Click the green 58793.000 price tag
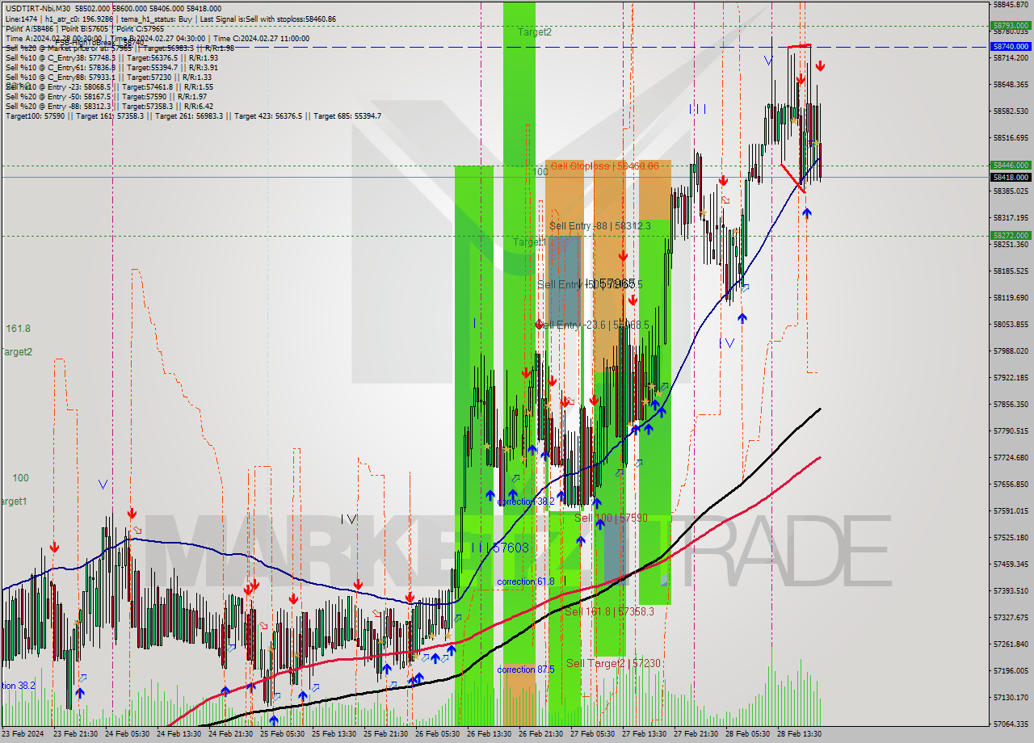 pos(1011,25)
